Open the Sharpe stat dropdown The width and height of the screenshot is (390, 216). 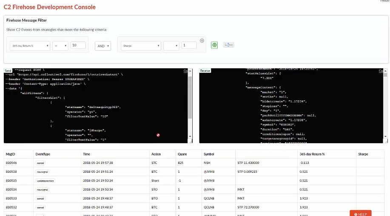pos(141,46)
